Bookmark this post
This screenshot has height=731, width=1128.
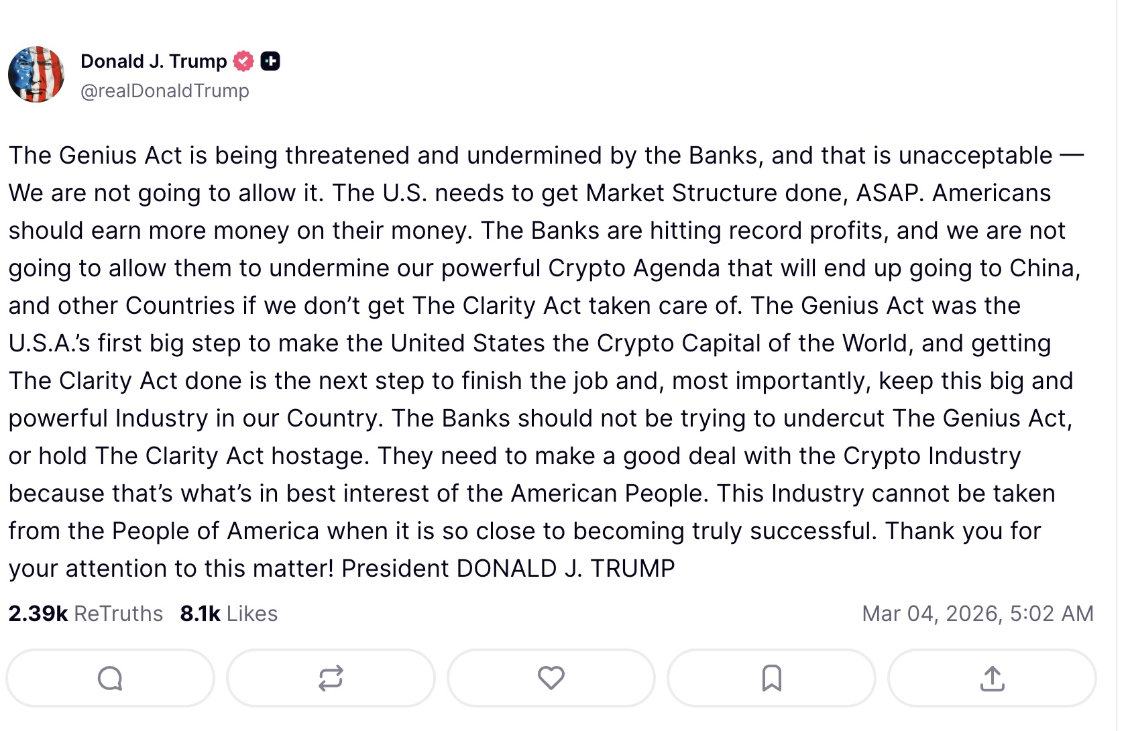(772, 678)
